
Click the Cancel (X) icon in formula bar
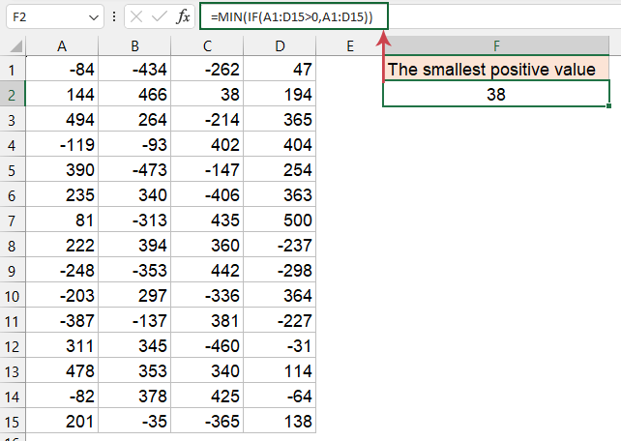point(138,17)
